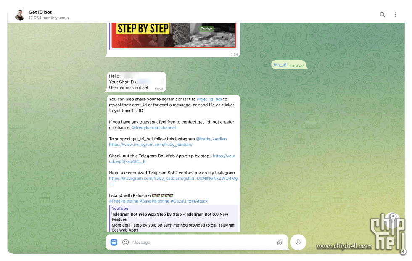Open the youtu.be/p6jxxd4BU_E link
The height and width of the screenshot is (261, 412).
point(172,158)
